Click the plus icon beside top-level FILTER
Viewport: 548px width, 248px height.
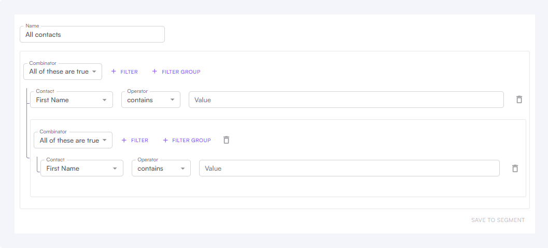(x=114, y=72)
